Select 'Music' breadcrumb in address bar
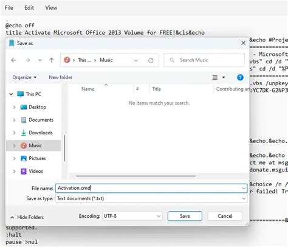This screenshot has height=247, width=288. [106, 60]
